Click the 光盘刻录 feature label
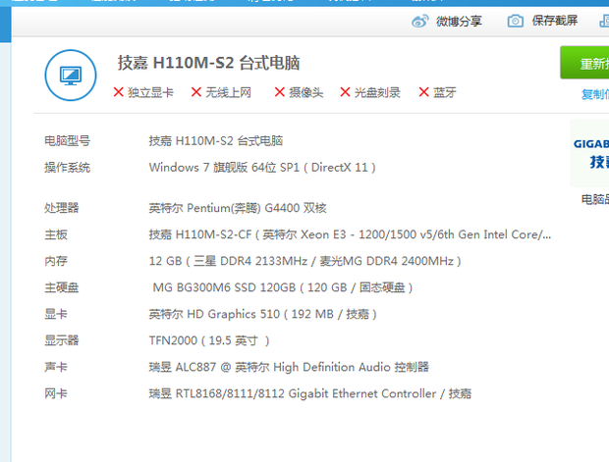This screenshot has width=609, height=462. [377, 93]
